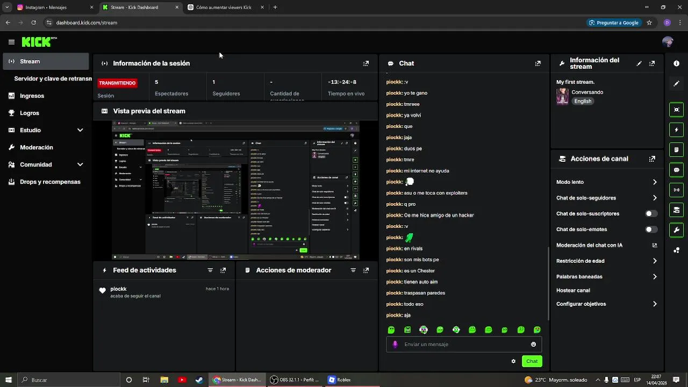Toggle Chat de solo-suscriptores switch
This screenshot has width=688, height=387.
tap(651, 214)
